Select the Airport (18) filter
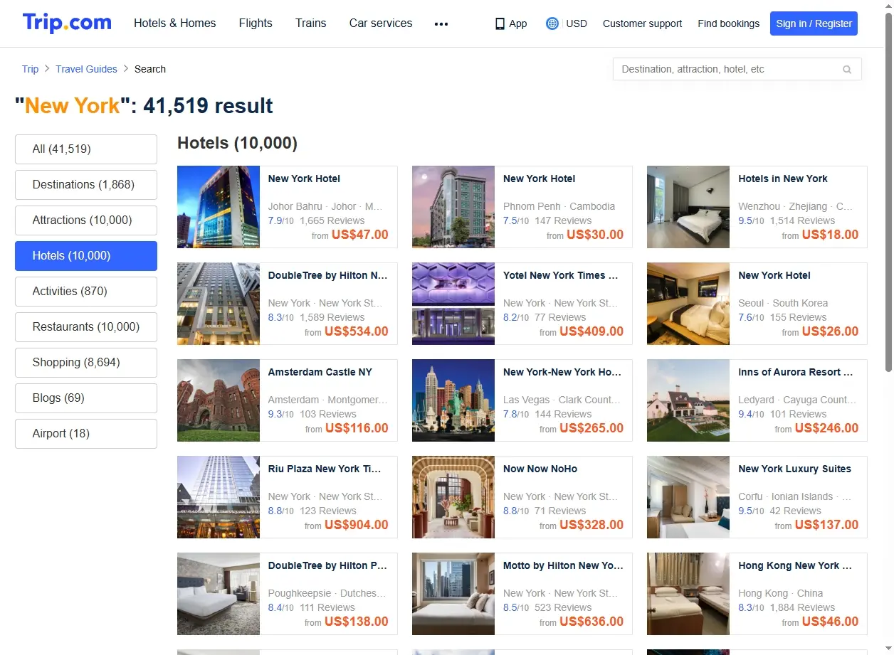The height and width of the screenshot is (655, 894). (86, 434)
